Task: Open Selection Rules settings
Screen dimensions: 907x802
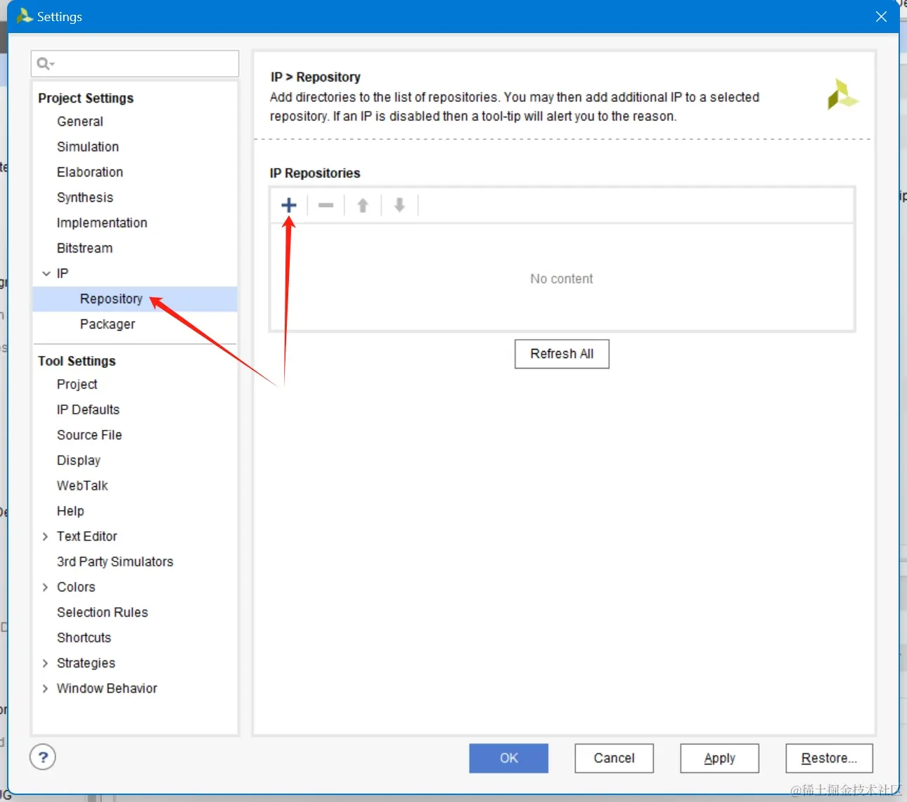Action: (103, 613)
